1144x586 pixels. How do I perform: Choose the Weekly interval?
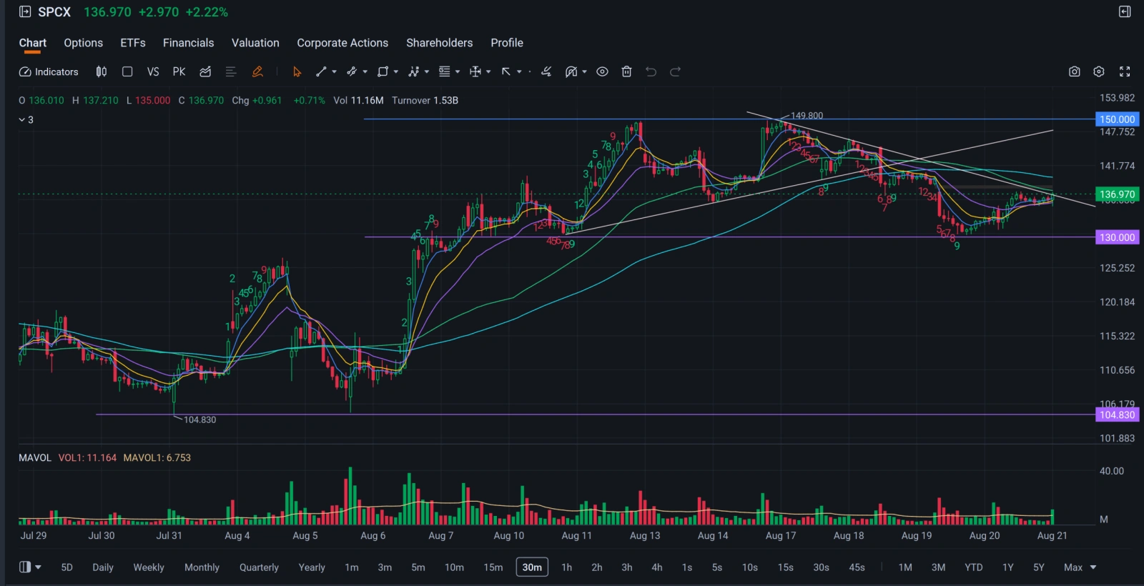pyautogui.click(x=149, y=567)
